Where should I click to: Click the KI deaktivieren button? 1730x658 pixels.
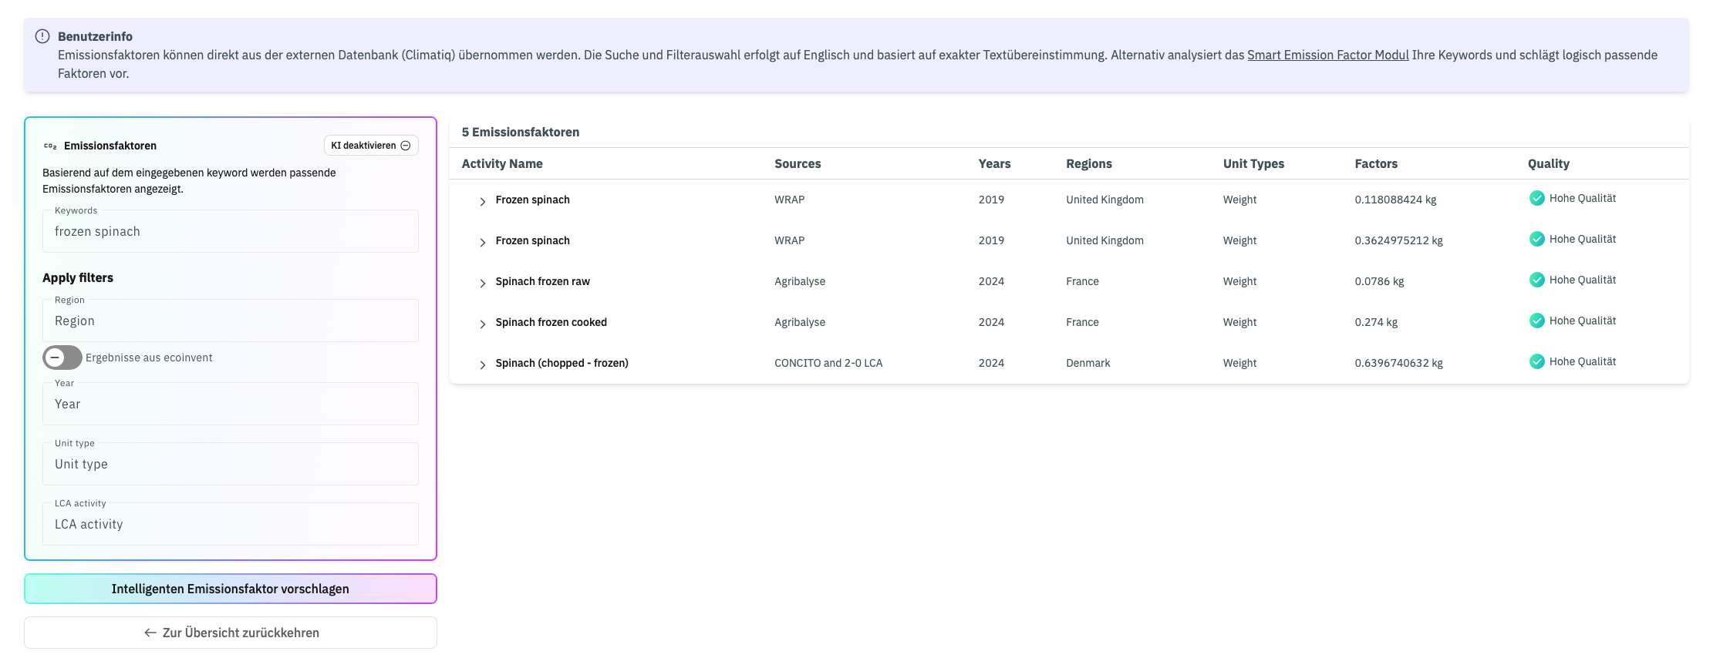(371, 146)
